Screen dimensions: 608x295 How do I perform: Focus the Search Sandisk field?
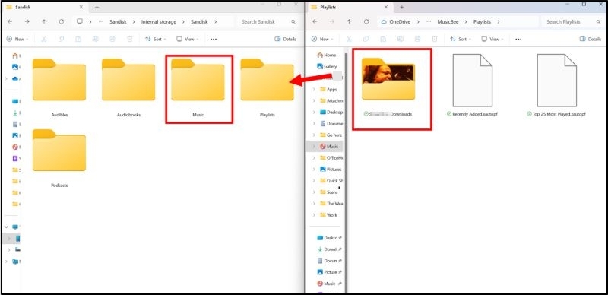pos(268,22)
